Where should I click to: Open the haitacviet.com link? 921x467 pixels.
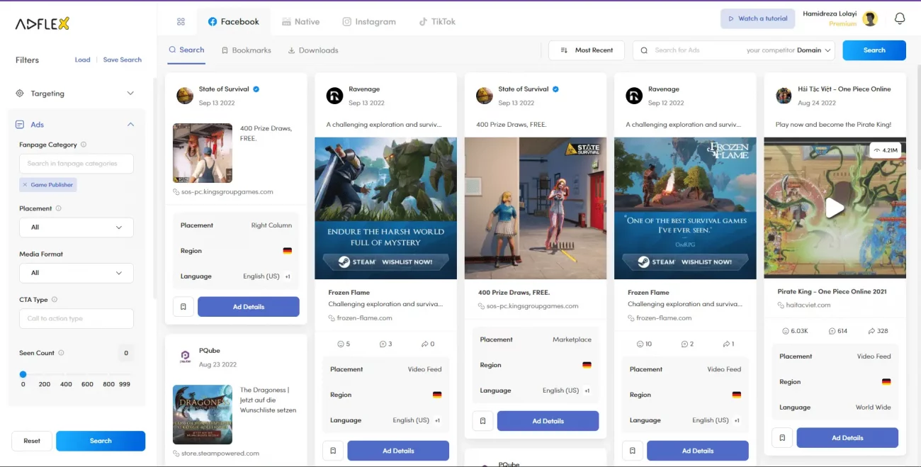click(808, 305)
